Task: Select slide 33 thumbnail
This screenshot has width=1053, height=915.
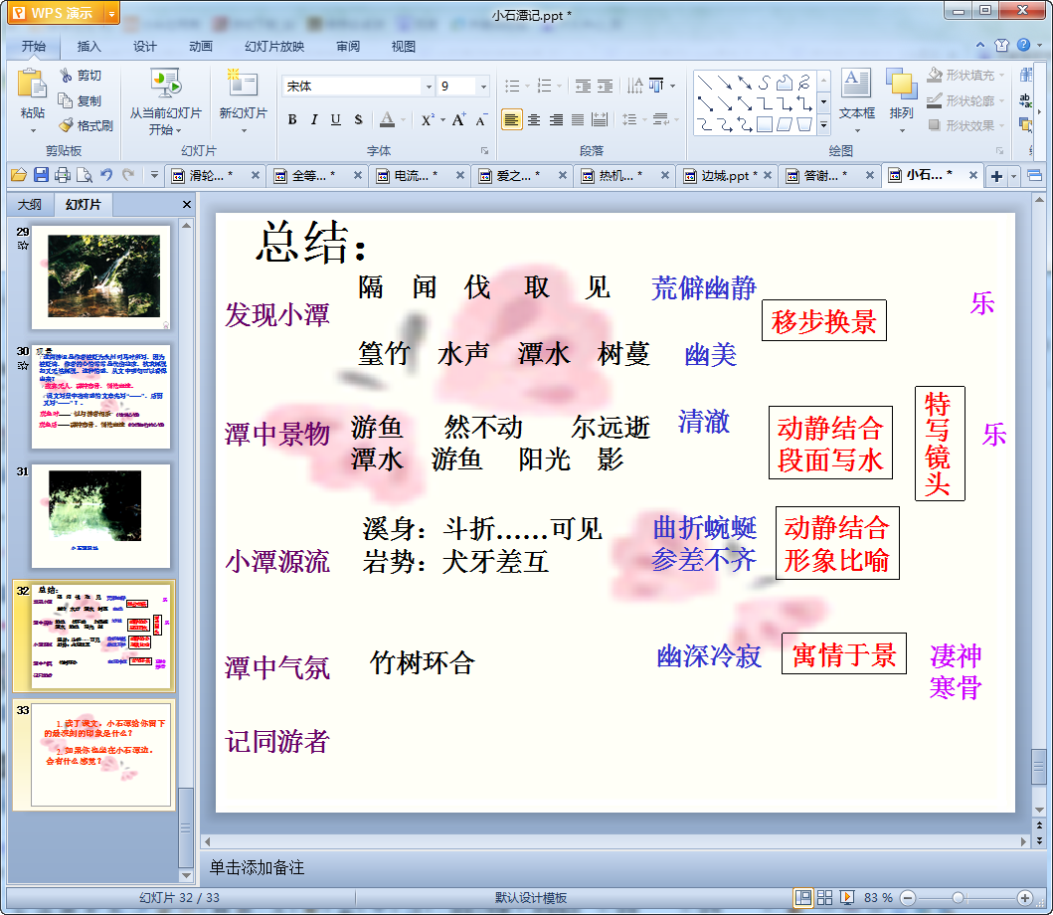Action: 100,755
